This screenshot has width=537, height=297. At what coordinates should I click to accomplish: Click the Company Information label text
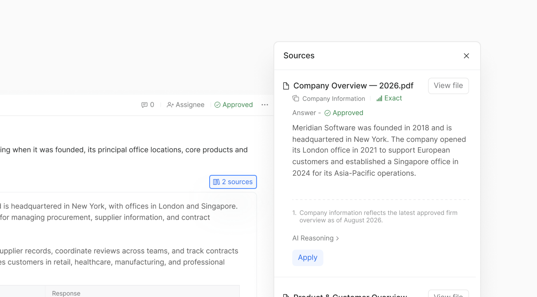pos(334,99)
